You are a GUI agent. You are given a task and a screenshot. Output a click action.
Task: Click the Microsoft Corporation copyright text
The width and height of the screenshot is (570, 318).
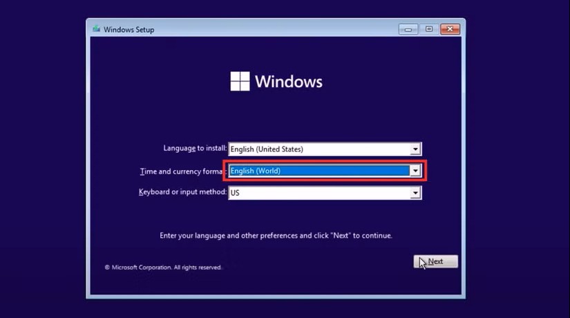tap(163, 268)
